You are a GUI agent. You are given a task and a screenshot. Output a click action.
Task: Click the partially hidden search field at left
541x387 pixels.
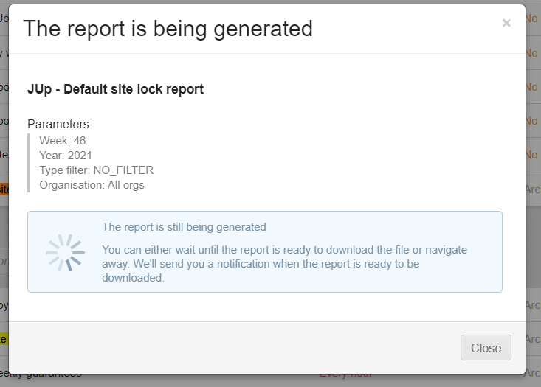click(4, 261)
